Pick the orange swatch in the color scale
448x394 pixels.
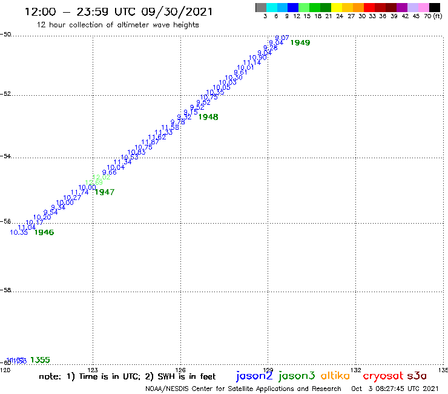click(358, 7)
